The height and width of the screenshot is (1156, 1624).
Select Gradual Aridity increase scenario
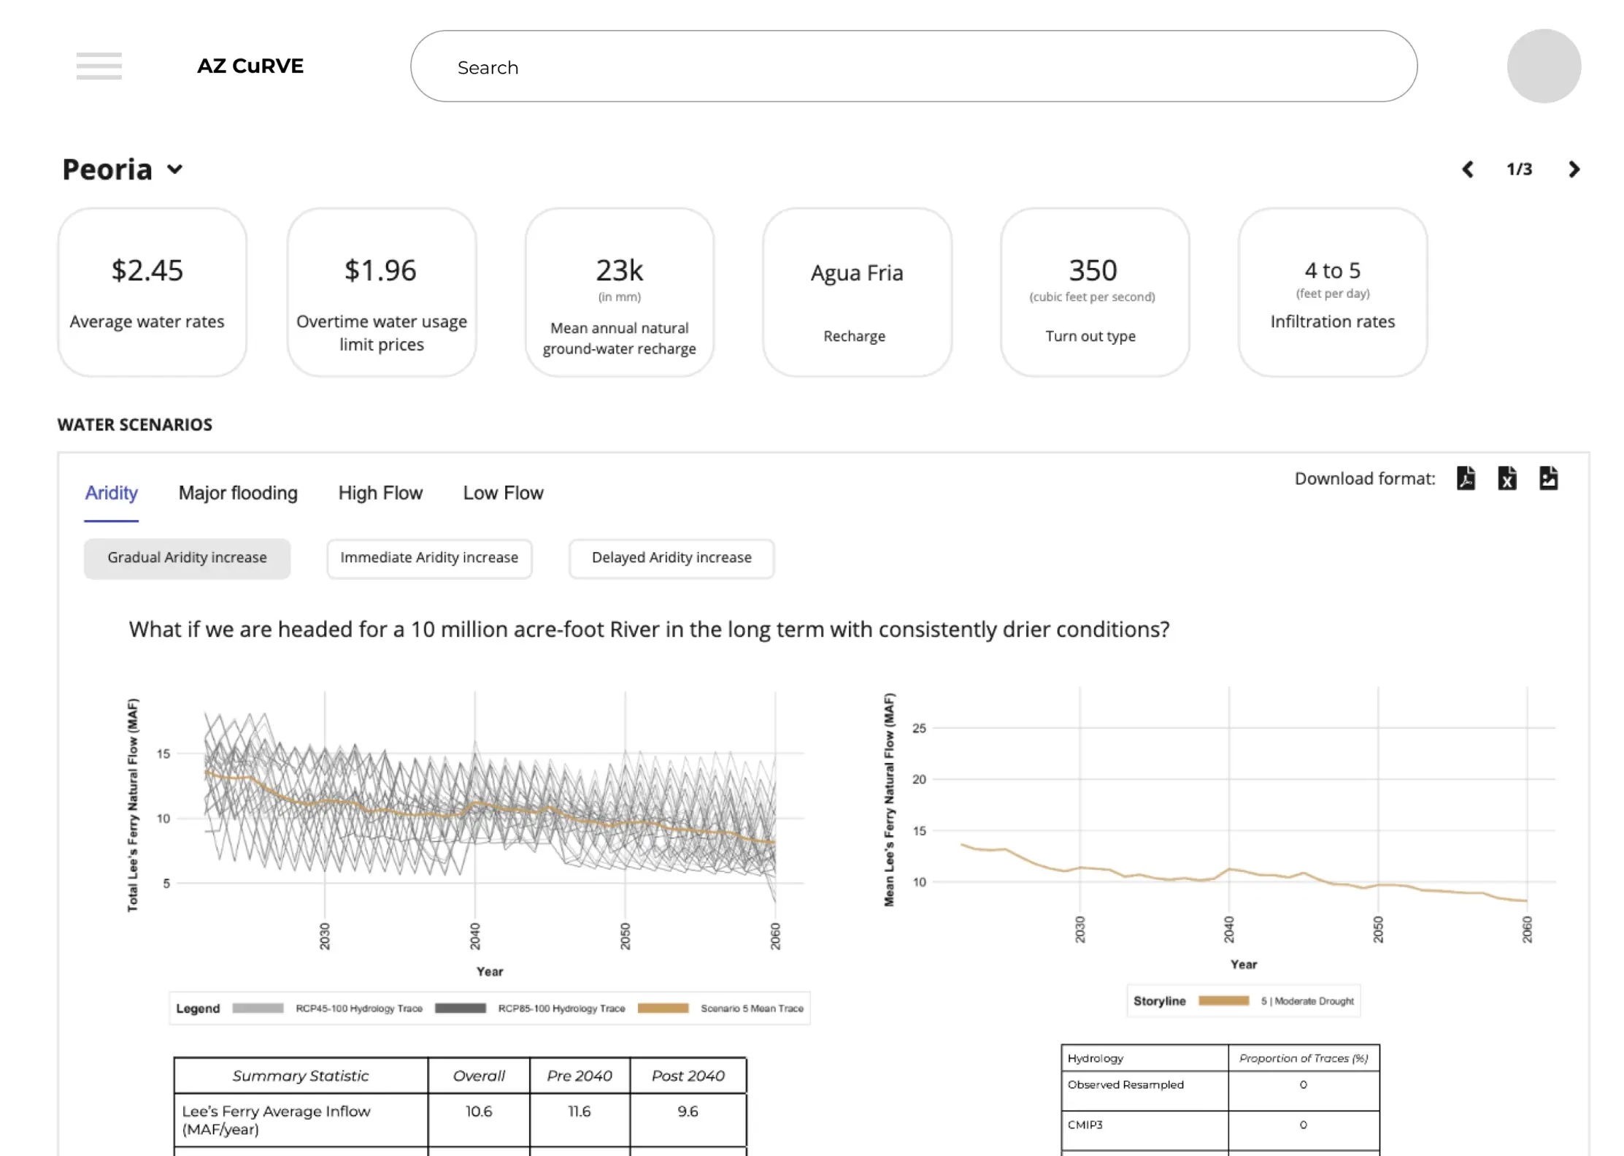[188, 559]
